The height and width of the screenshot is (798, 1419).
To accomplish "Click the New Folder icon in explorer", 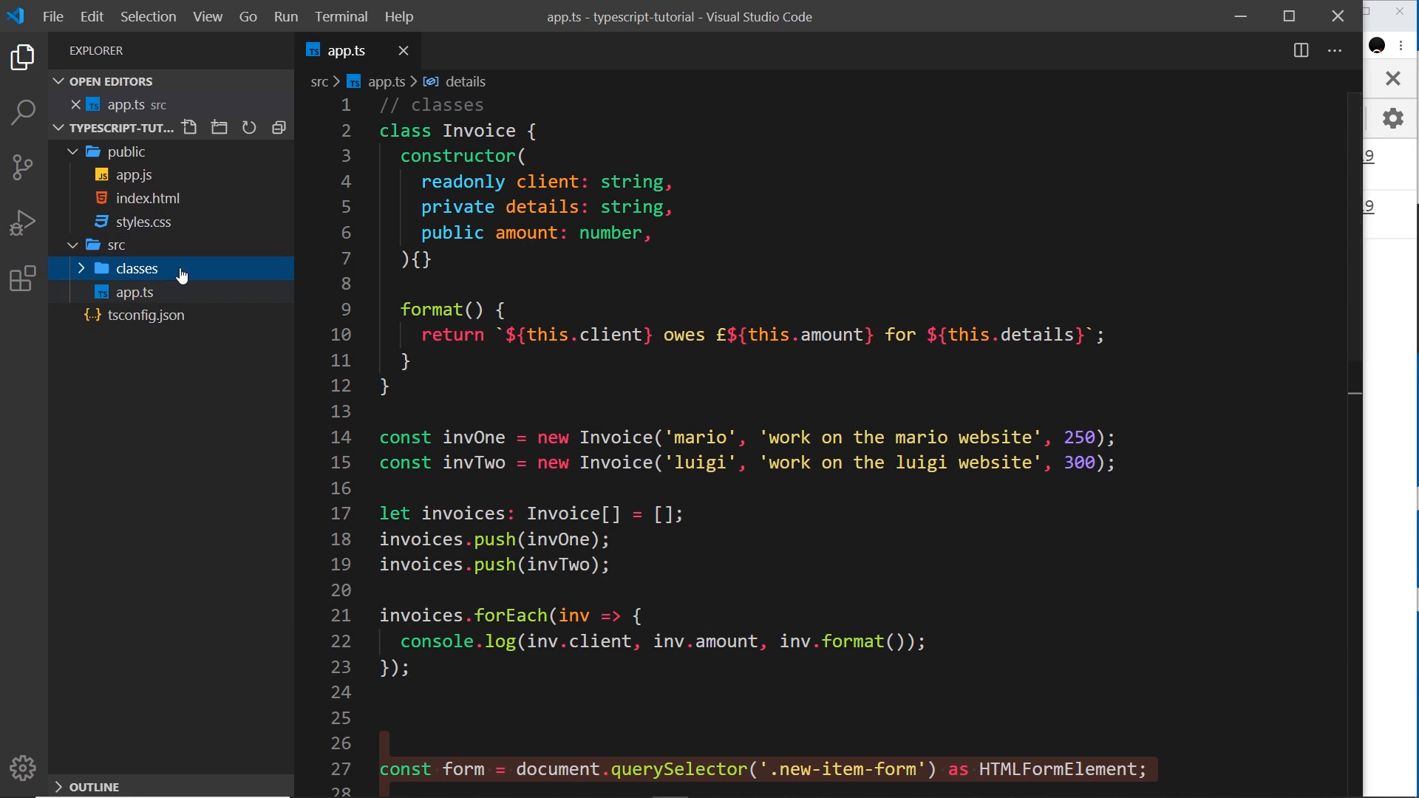I will pos(220,128).
